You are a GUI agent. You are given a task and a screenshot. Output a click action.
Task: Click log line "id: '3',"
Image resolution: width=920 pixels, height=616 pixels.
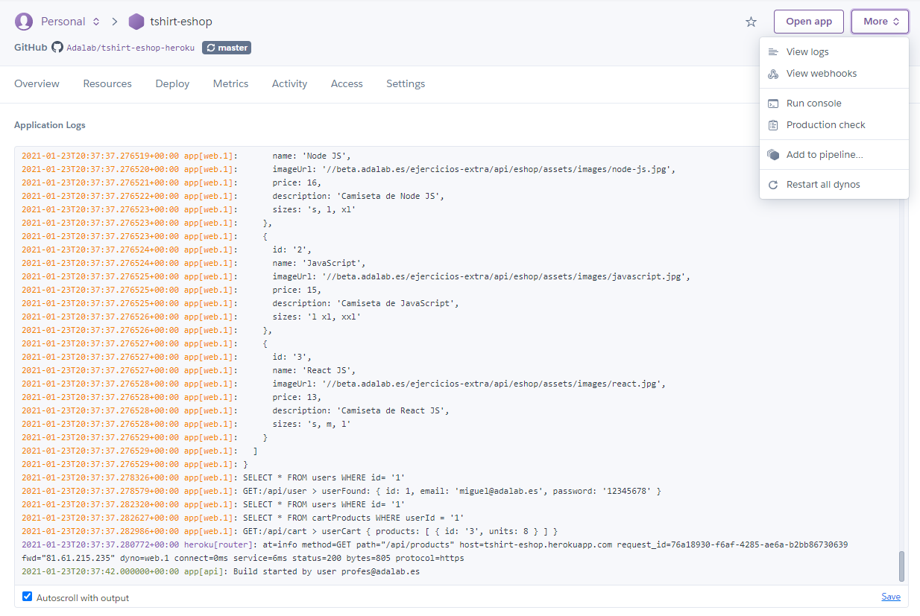click(x=292, y=358)
